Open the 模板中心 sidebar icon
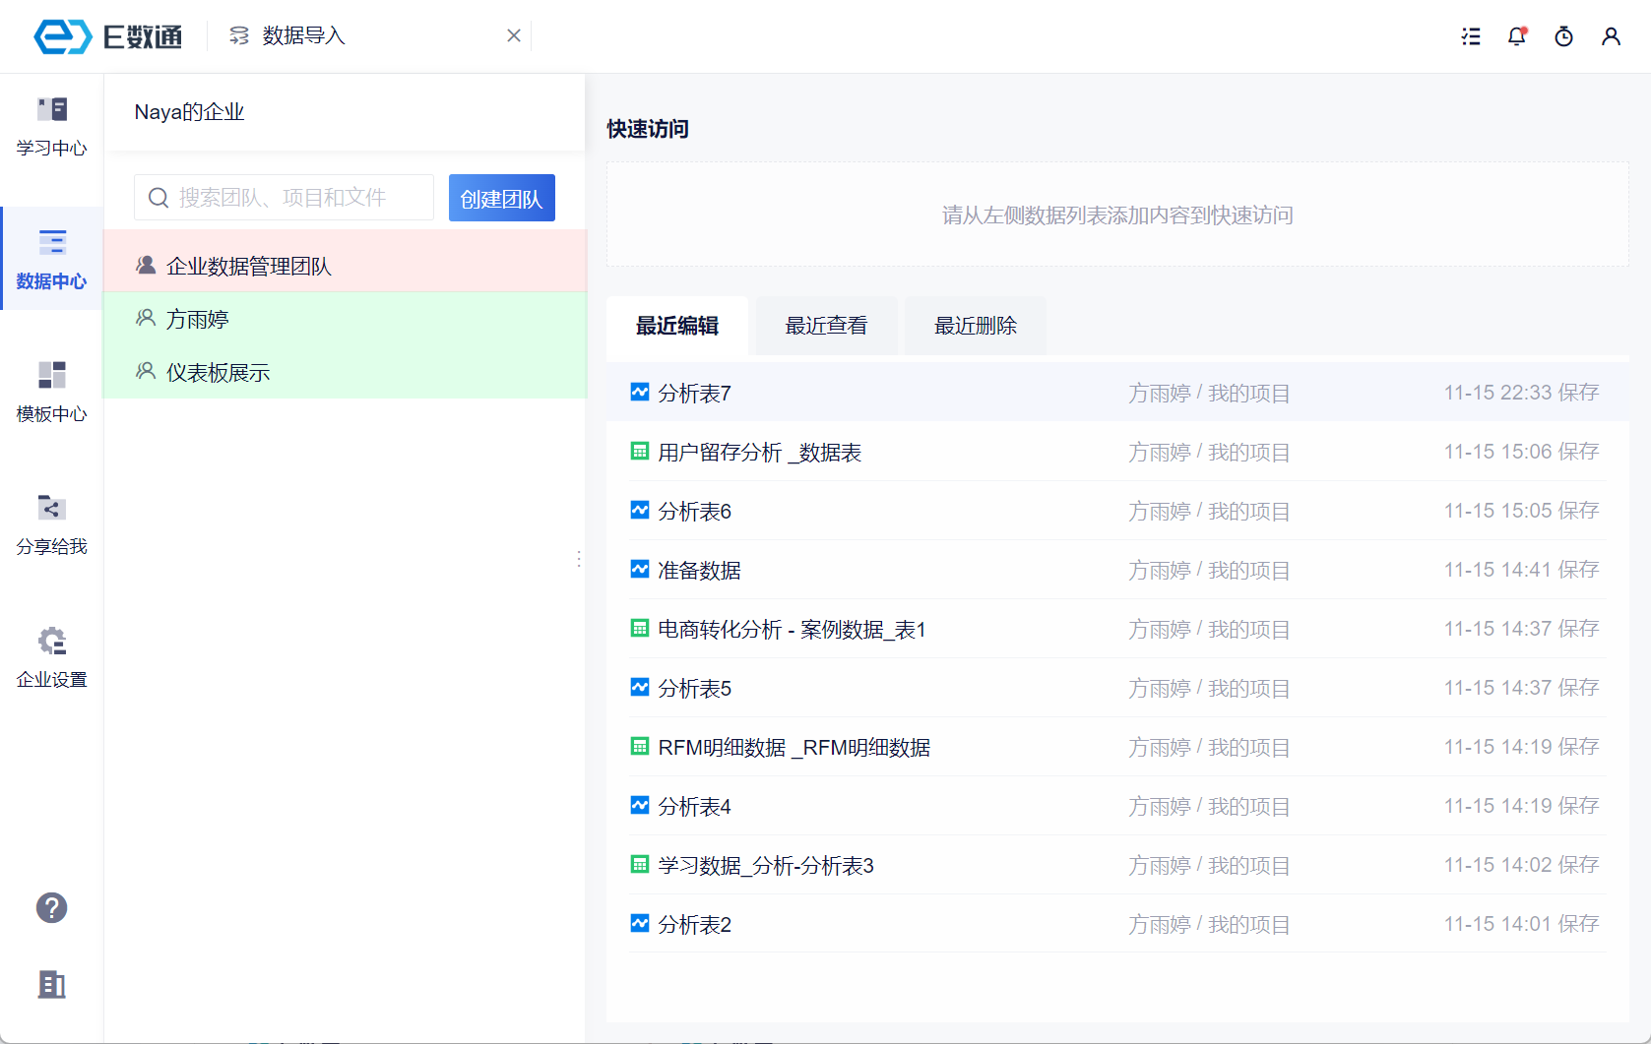1651x1044 pixels. pyautogui.click(x=52, y=375)
